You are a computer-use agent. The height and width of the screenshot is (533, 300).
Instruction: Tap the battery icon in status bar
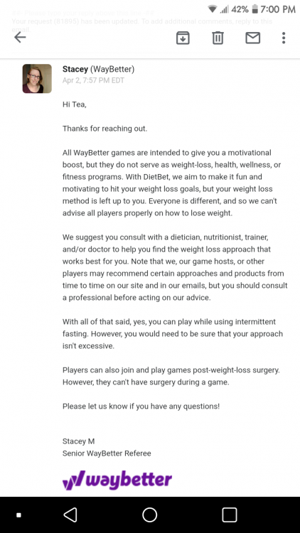pyautogui.click(x=255, y=9)
